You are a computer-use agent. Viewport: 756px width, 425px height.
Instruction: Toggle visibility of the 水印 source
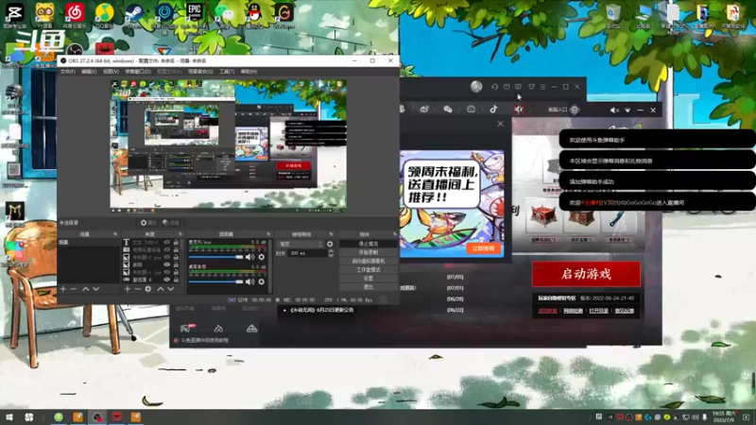tap(167, 264)
